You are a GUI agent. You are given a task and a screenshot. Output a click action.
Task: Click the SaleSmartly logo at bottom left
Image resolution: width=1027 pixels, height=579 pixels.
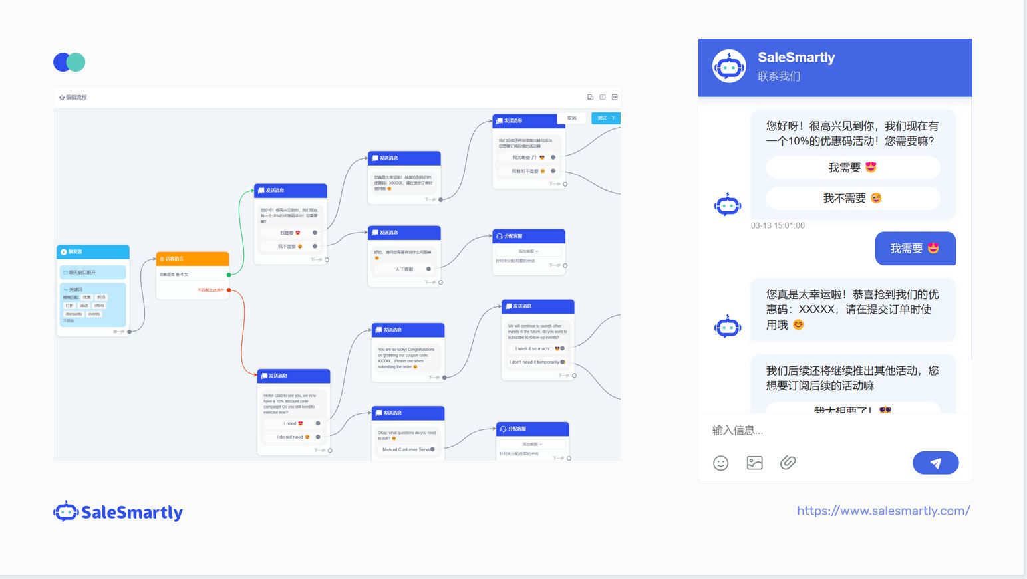(118, 512)
